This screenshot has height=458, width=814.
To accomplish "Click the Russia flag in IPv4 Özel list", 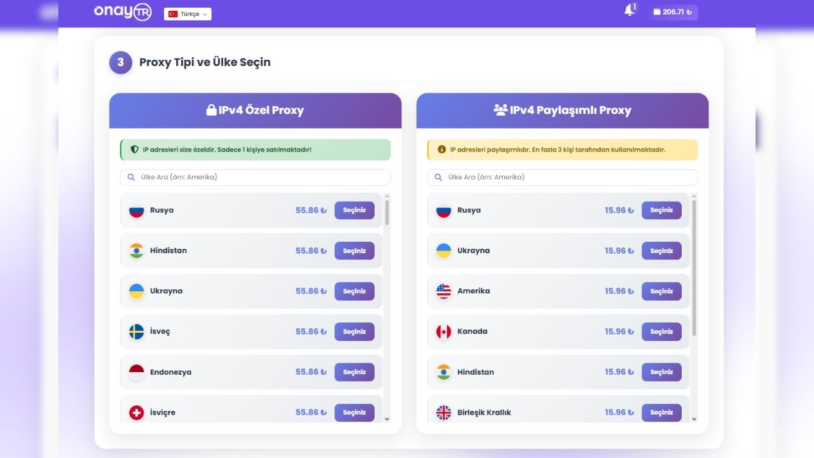I will (137, 211).
